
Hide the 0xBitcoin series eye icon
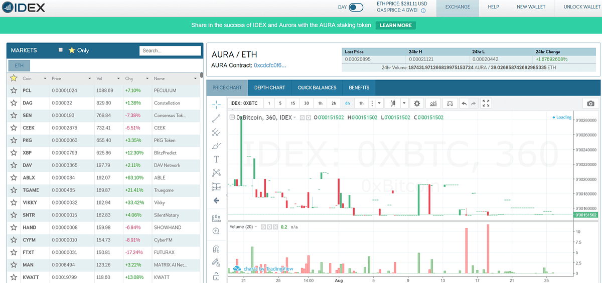302,117
